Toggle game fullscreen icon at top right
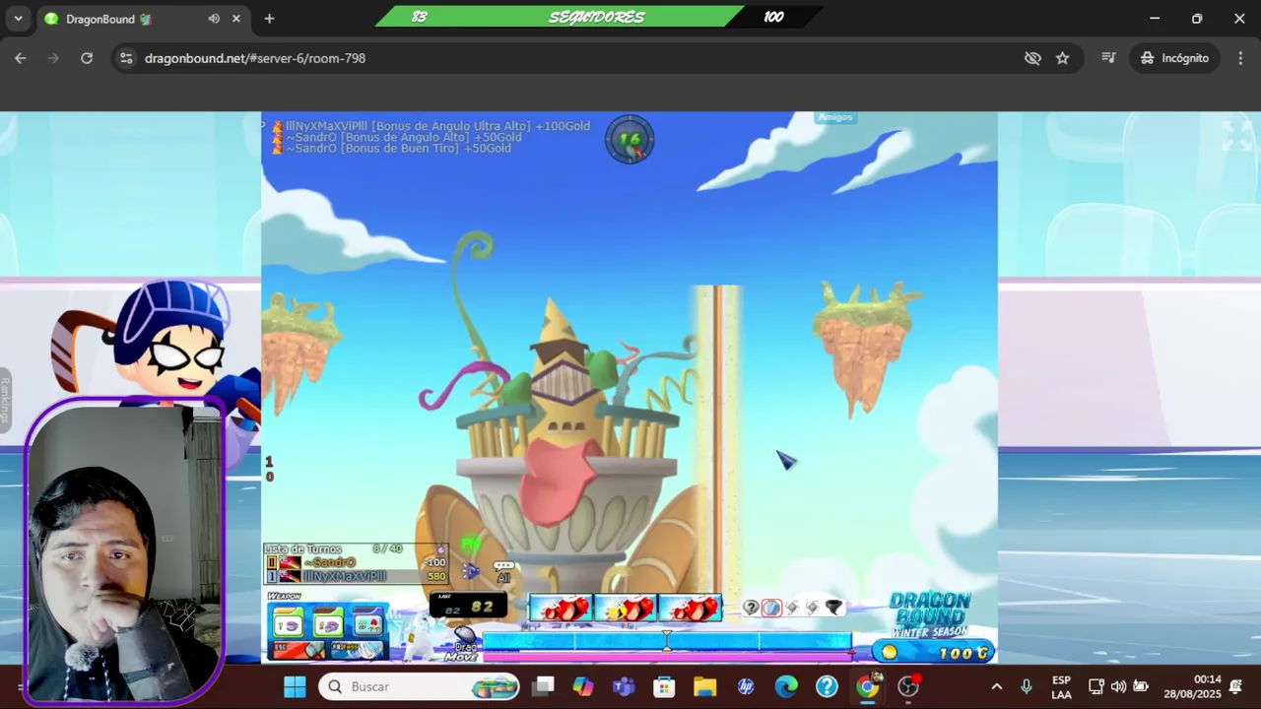The height and width of the screenshot is (709, 1261). coord(1236,135)
